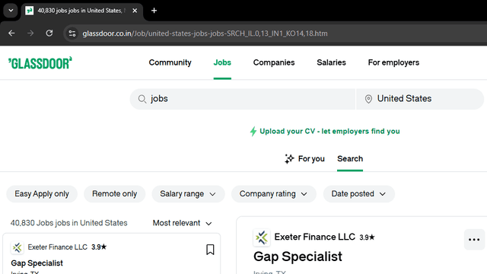The width and height of the screenshot is (487, 274).
Task: Click the 3.9 star rating in the details panel
Action: tap(367, 237)
